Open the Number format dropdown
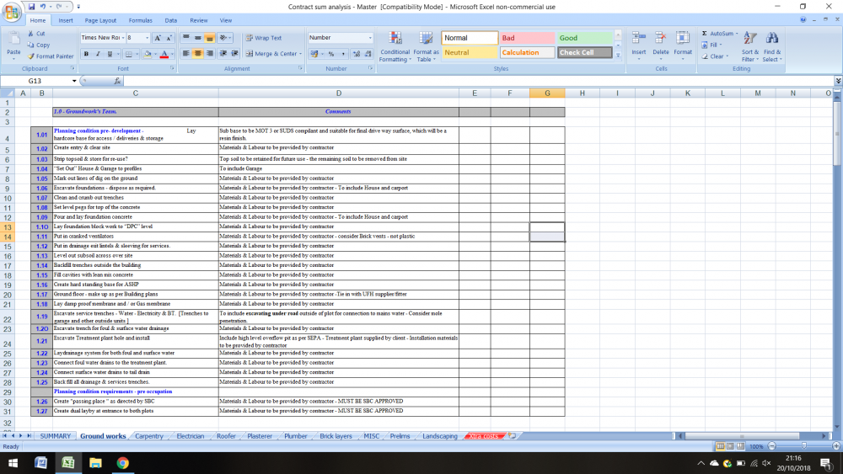 coord(370,38)
